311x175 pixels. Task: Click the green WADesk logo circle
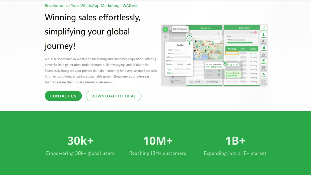pos(165,30)
